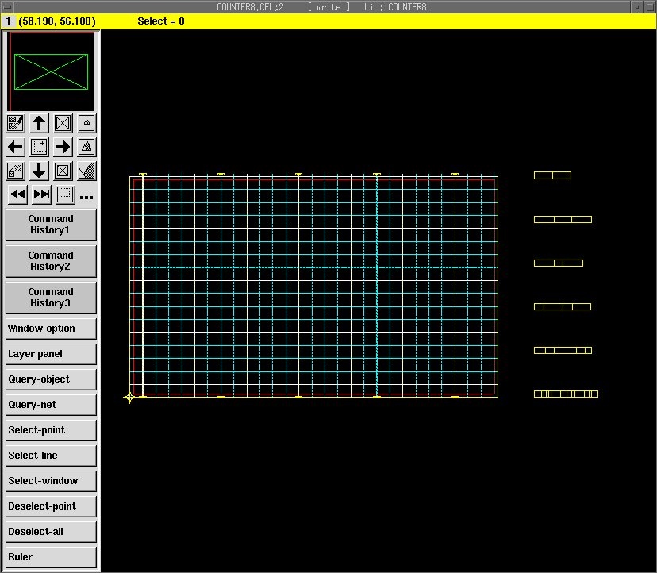The height and width of the screenshot is (573, 657).
Task: Click the small mountain zoom-out icon
Action: [x=86, y=123]
